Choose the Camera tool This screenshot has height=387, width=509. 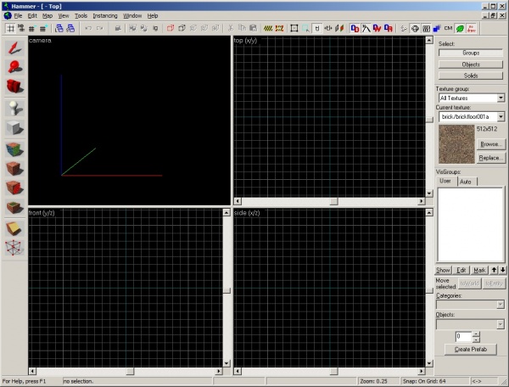point(14,87)
